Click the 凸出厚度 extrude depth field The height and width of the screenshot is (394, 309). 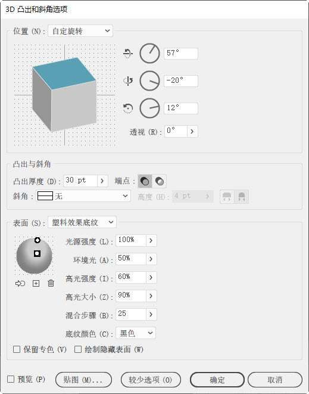(80, 181)
